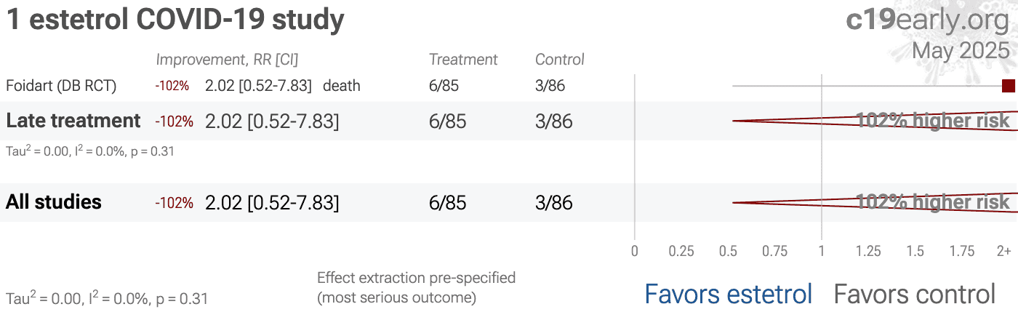The height and width of the screenshot is (312, 1018).
Task: Click the -102% value in Foidart row
Action: click(x=172, y=86)
